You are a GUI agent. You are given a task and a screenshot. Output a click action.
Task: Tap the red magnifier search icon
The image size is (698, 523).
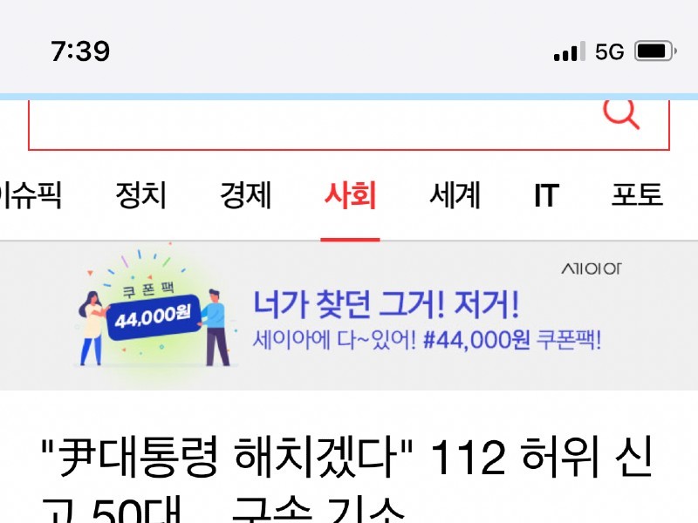[x=621, y=114]
